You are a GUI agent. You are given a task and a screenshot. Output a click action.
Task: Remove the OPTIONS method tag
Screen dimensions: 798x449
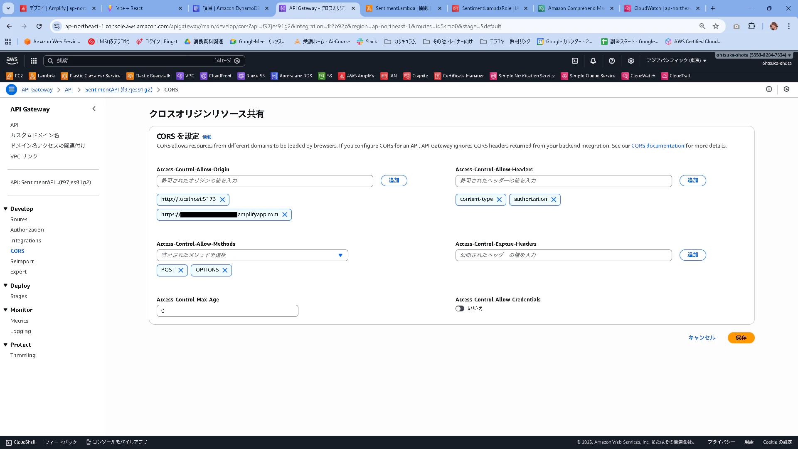(x=225, y=270)
